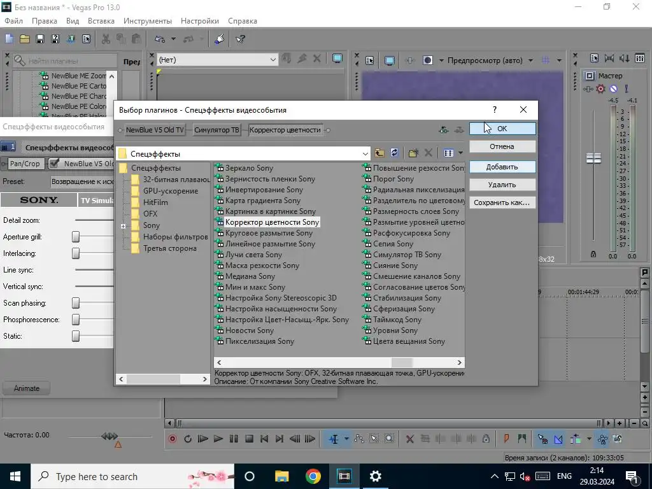Toggle the ignore event grouping icon

coord(618,439)
